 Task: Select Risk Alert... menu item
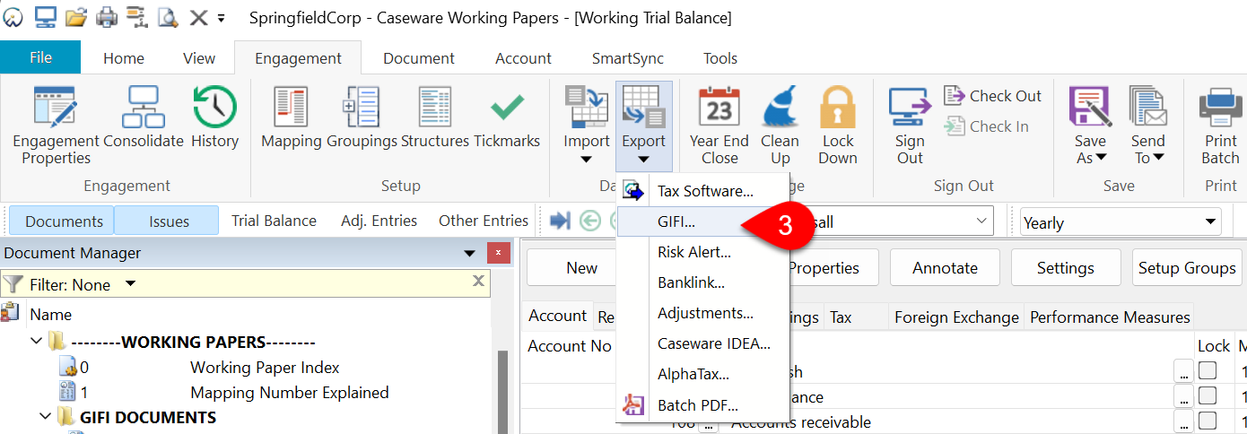pos(704,252)
